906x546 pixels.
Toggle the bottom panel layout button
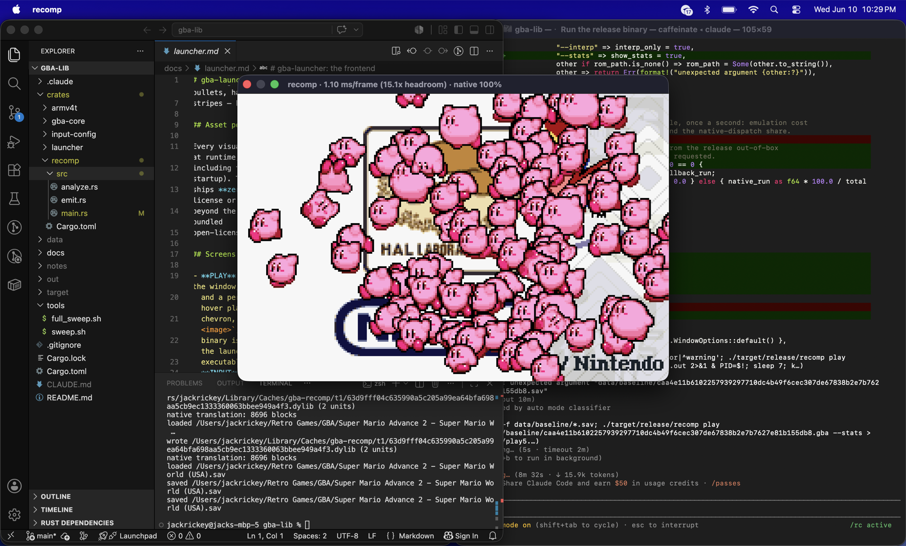474,30
